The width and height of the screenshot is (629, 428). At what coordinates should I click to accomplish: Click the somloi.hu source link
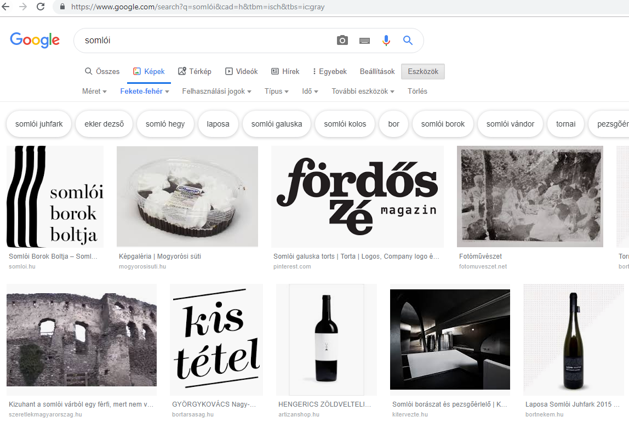(x=22, y=266)
